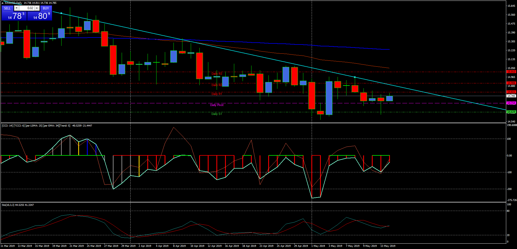Select the Daily S1 label

[217, 114]
